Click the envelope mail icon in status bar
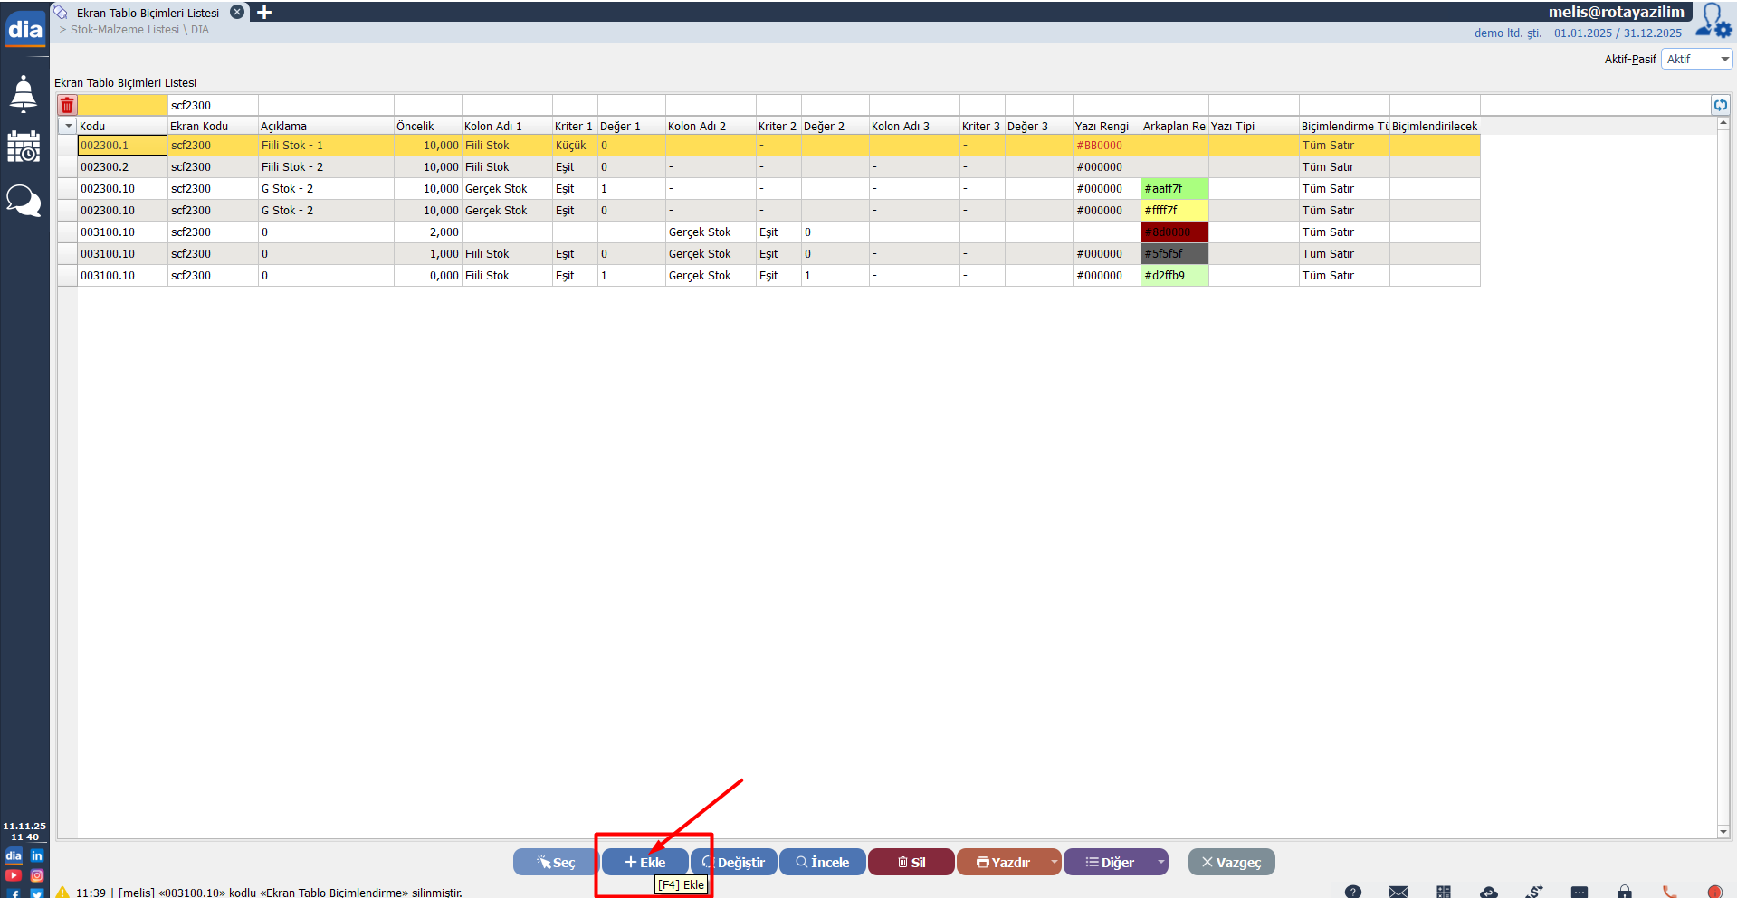1737x898 pixels. tap(1398, 892)
